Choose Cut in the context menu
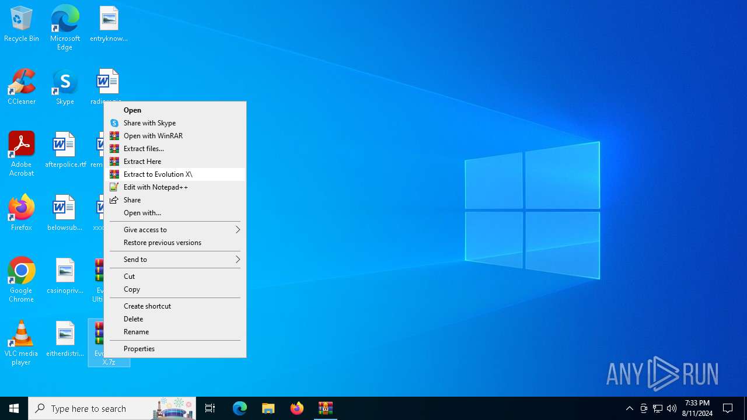This screenshot has height=420, width=747. [175, 276]
